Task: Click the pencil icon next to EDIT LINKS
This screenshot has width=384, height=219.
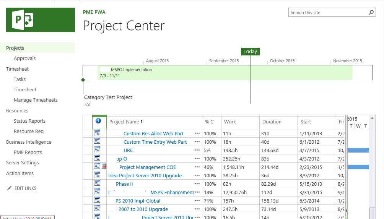Action: 9,188
